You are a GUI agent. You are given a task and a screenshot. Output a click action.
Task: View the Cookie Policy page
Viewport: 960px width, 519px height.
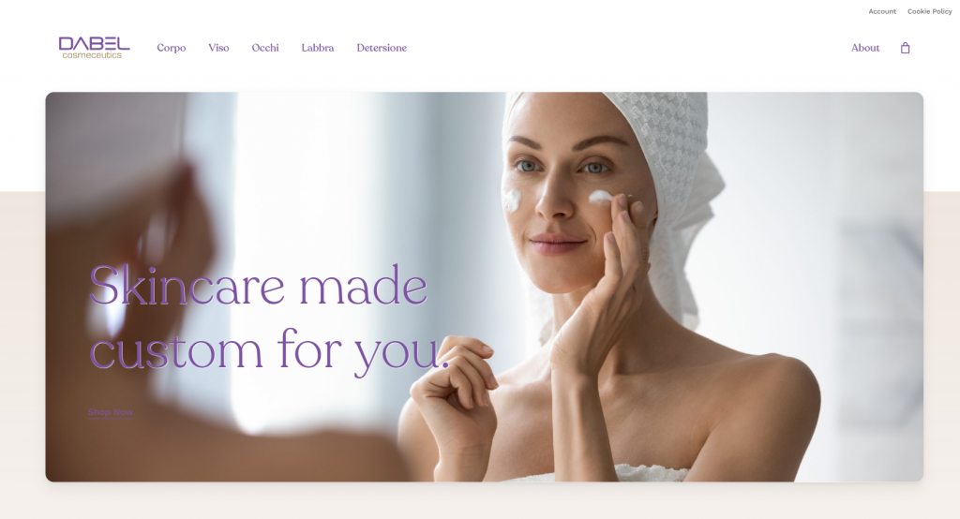point(929,11)
